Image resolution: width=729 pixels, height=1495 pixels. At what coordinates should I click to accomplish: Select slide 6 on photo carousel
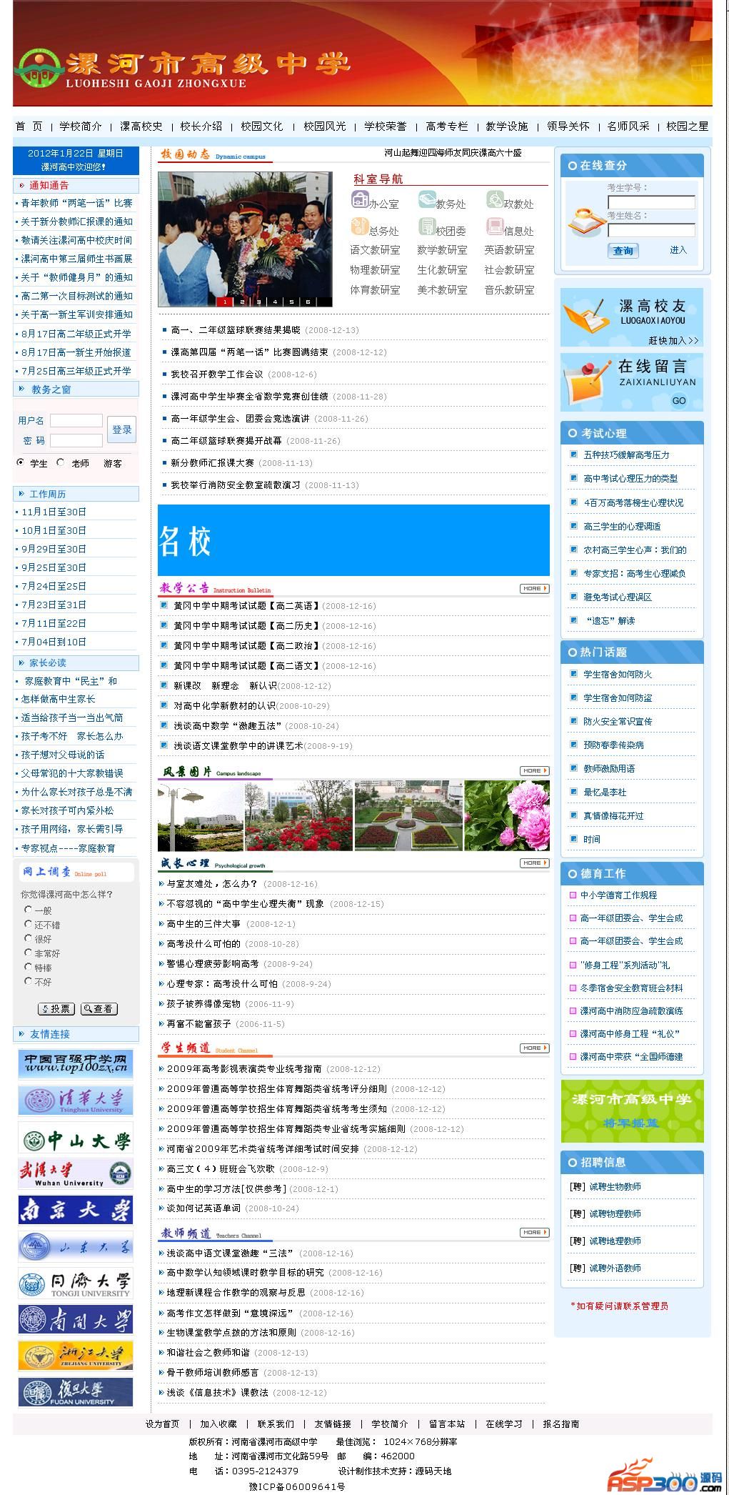pos(308,302)
